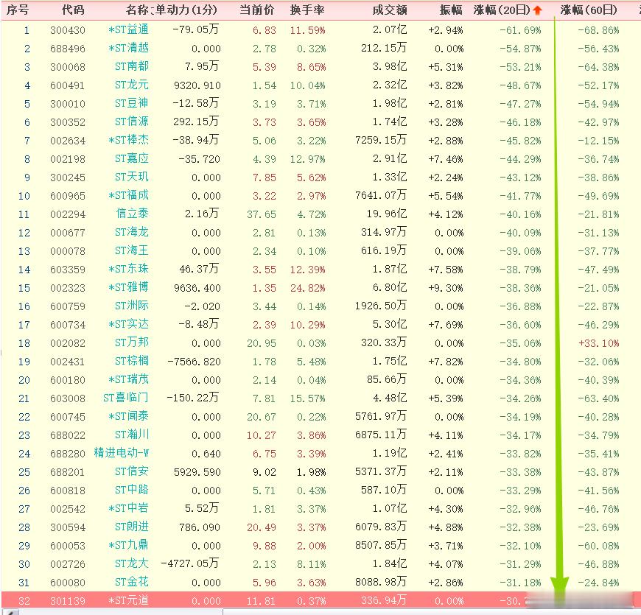Screen dimensions: 641x615
Task: Sort by the 振幅 column header
Action: coord(452,10)
